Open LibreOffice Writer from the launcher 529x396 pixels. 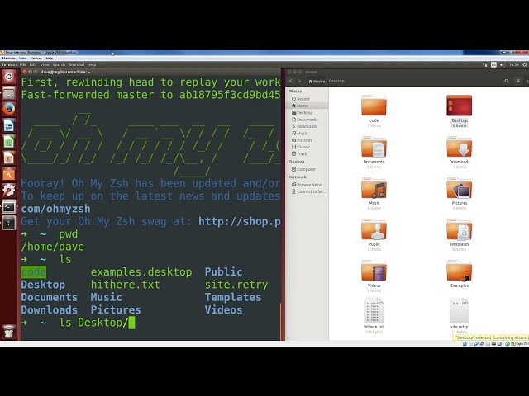tap(9, 125)
